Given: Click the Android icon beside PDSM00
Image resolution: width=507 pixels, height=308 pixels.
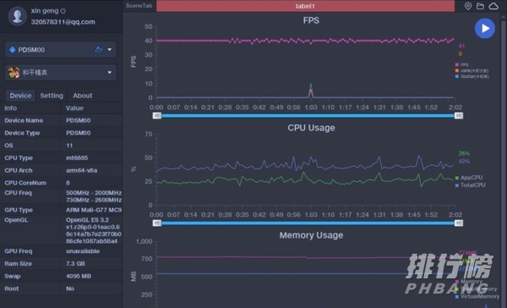Looking at the screenshot, I should click(13, 50).
